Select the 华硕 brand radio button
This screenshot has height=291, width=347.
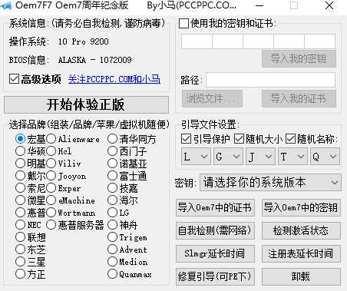[20, 151]
